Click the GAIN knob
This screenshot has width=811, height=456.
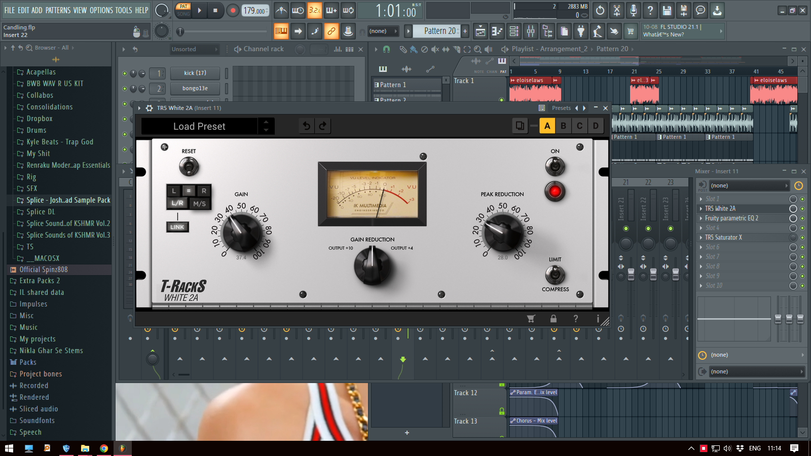coord(241,232)
